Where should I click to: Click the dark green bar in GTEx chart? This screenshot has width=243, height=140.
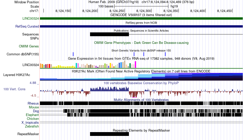130,66
